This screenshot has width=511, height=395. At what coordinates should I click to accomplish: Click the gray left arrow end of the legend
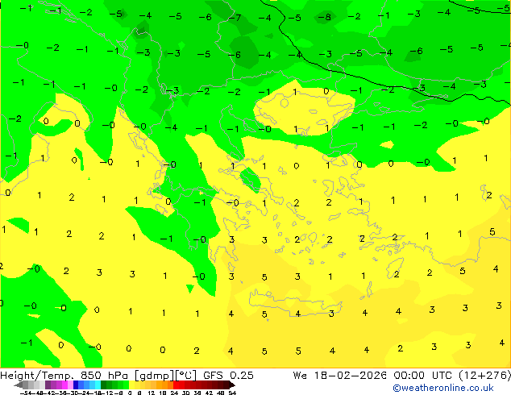click(x=19, y=385)
